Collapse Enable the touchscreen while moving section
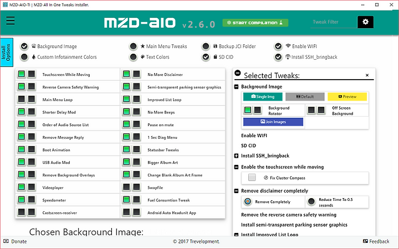This screenshot has width=399, height=249. point(236,167)
